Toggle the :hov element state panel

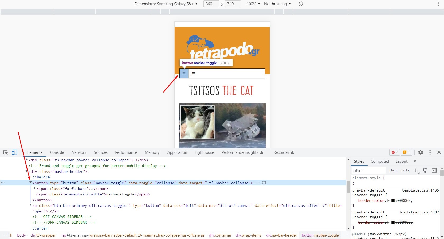[393, 170]
